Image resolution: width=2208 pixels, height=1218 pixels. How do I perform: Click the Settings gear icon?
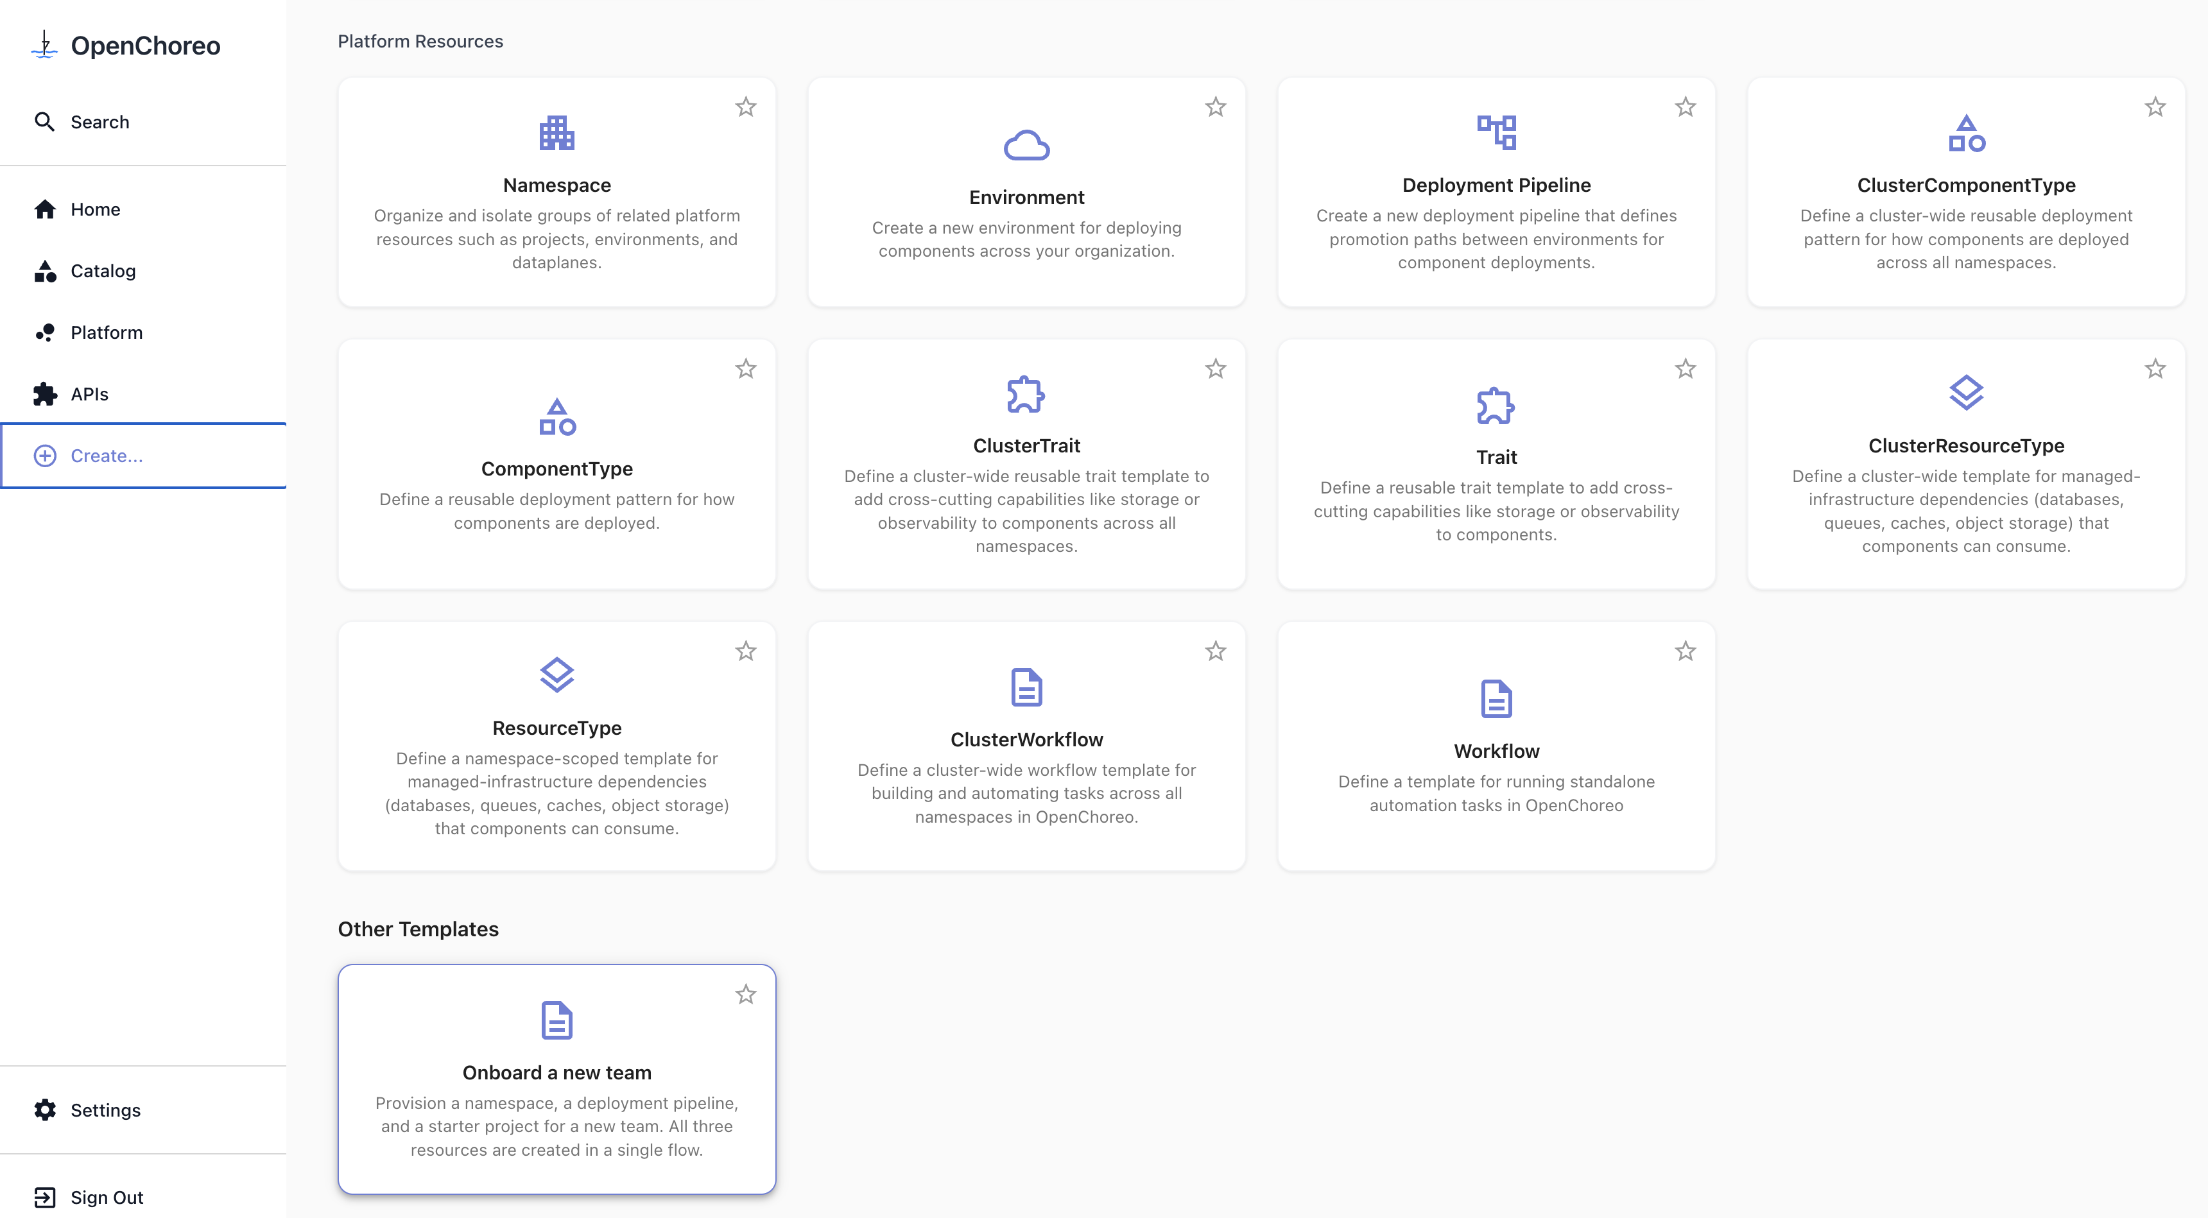(x=44, y=1110)
